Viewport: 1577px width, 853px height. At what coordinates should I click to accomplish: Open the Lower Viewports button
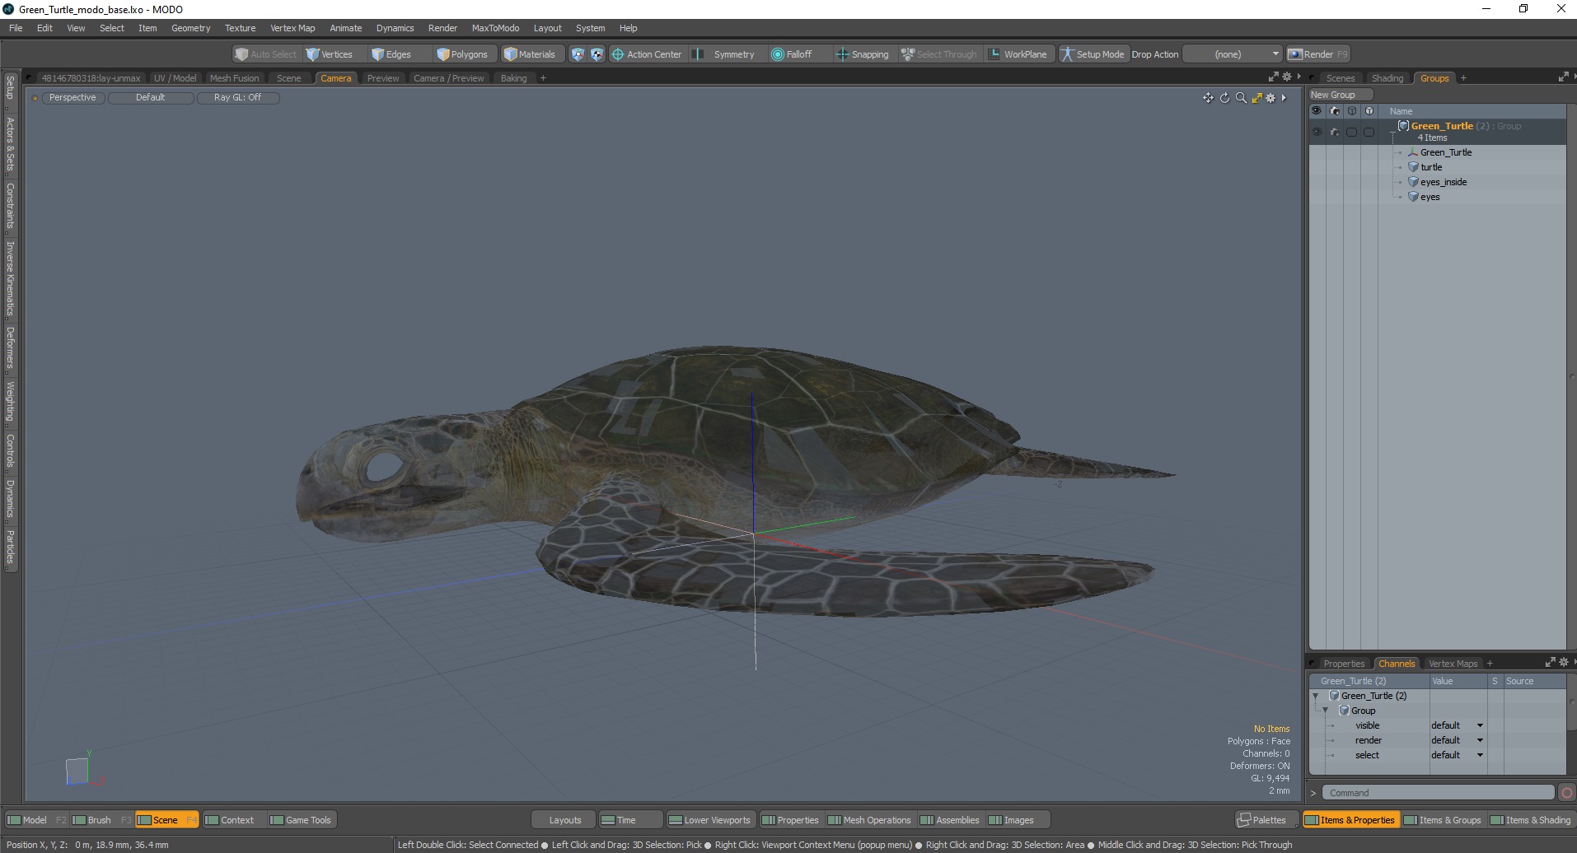click(709, 820)
